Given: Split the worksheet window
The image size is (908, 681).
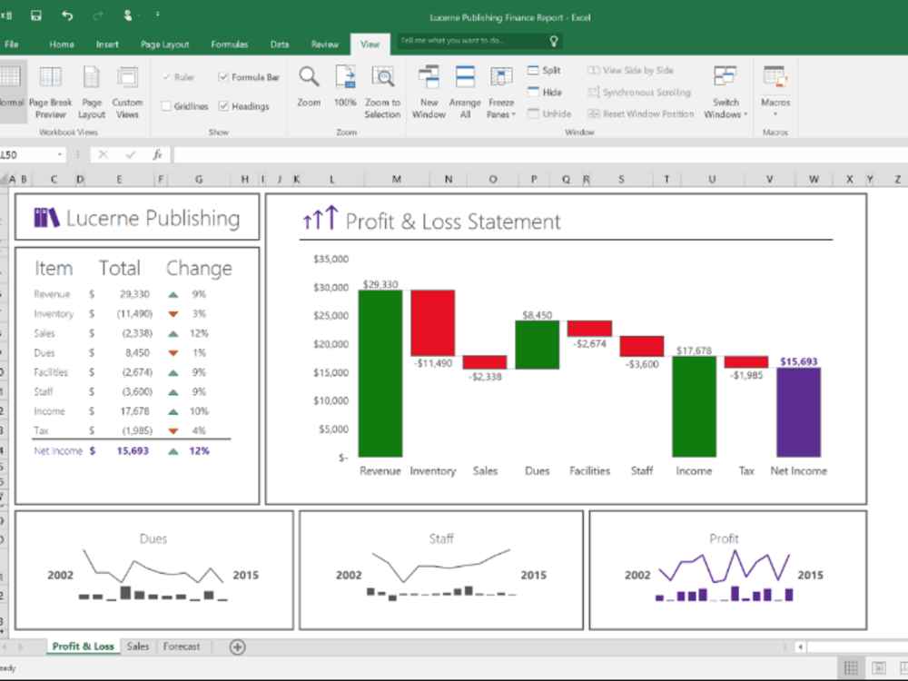Looking at the screenshot, I should pos(544,70).
